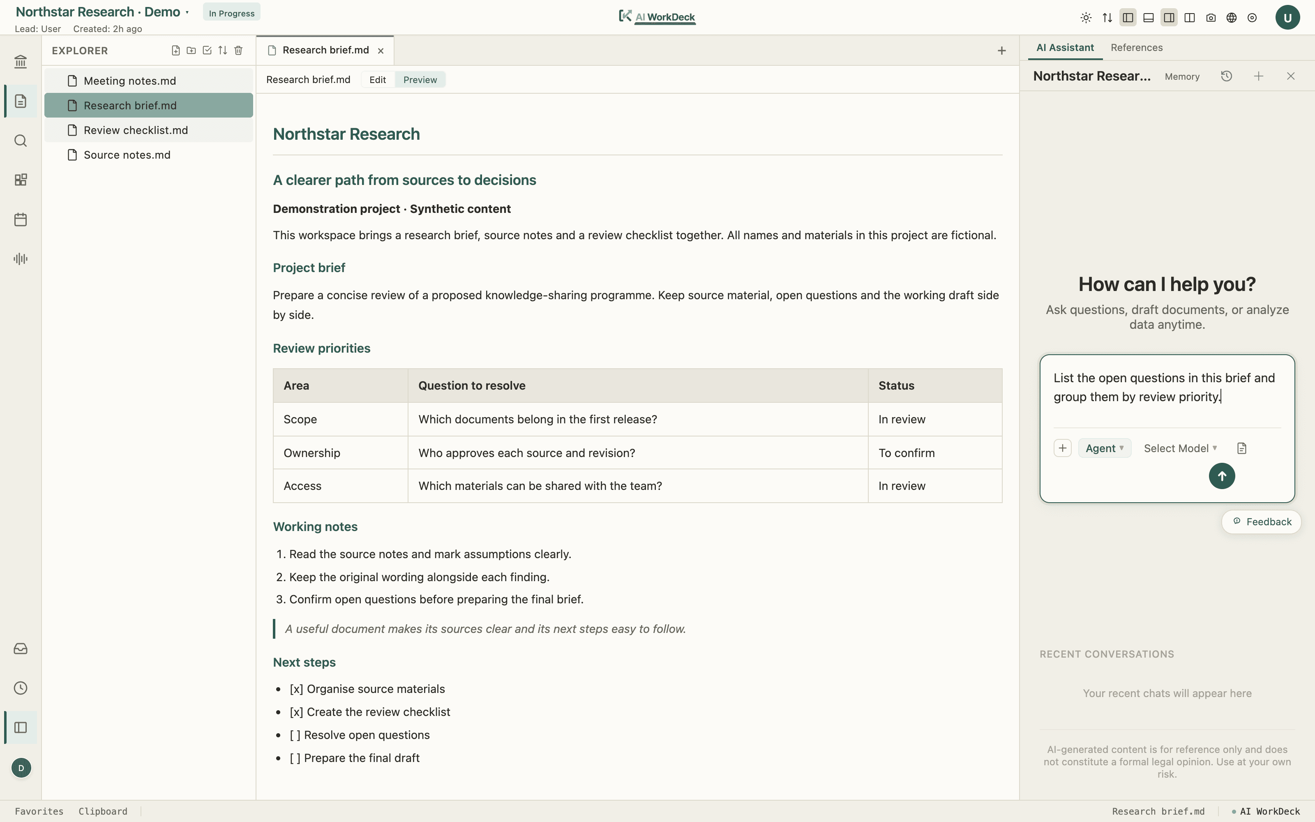The image size is (1315, 822).
Task: Click the globe language icon in the top bar
Action: [x=1231, y=18]
